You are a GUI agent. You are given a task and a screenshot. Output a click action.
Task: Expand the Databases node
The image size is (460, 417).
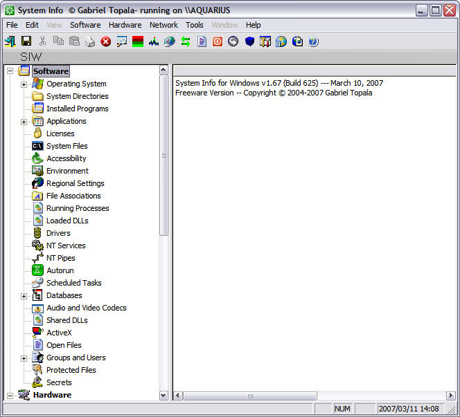[24, 296]
